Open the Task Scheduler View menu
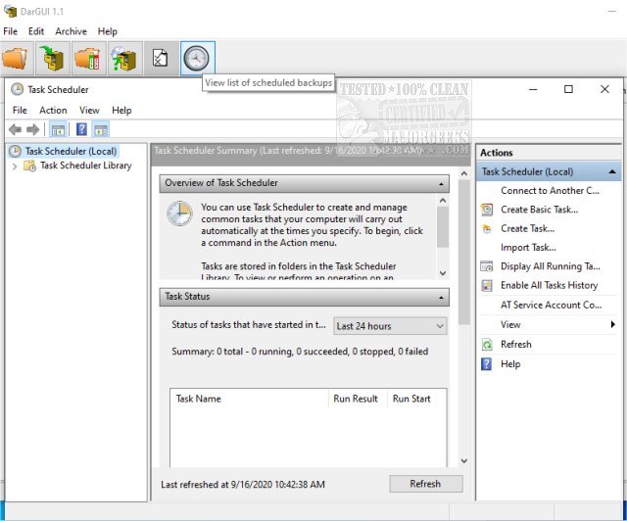 pos(89,110)
